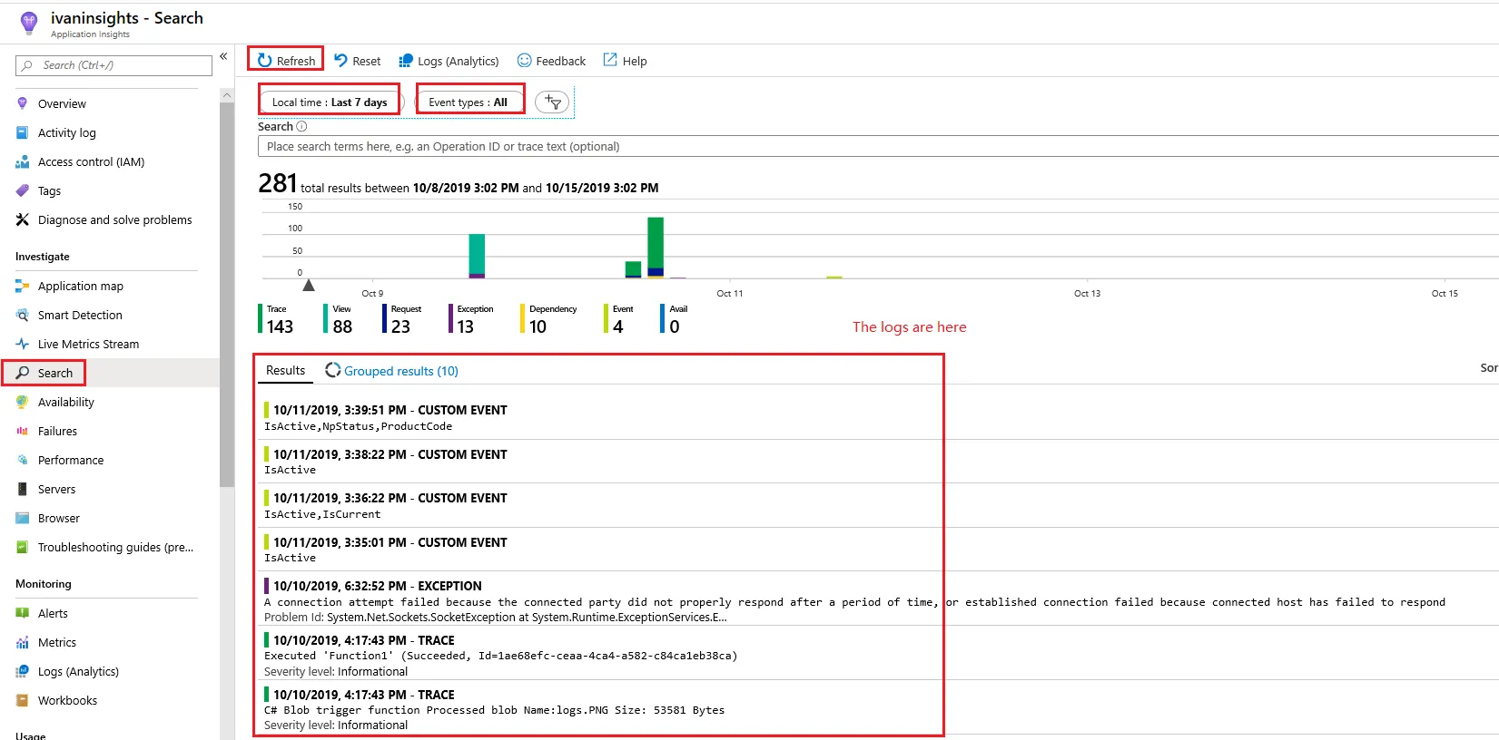This screenshot has height=740, width=1499.
Task: Select the Results tab
Action: point(286,370)
